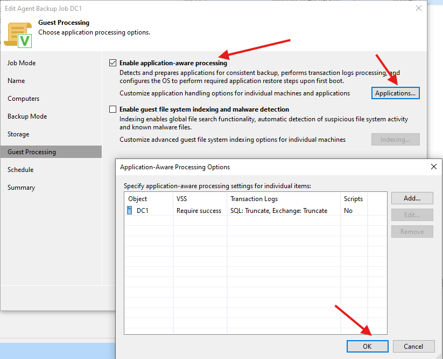
Task: Close the Application-Aware Processing Options dialog
Action: click(x=433, y=167)
